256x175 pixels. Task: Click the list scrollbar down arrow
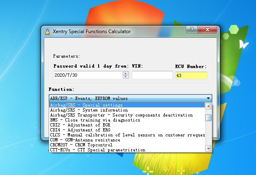pyautogui.click(x=208, y=148)
